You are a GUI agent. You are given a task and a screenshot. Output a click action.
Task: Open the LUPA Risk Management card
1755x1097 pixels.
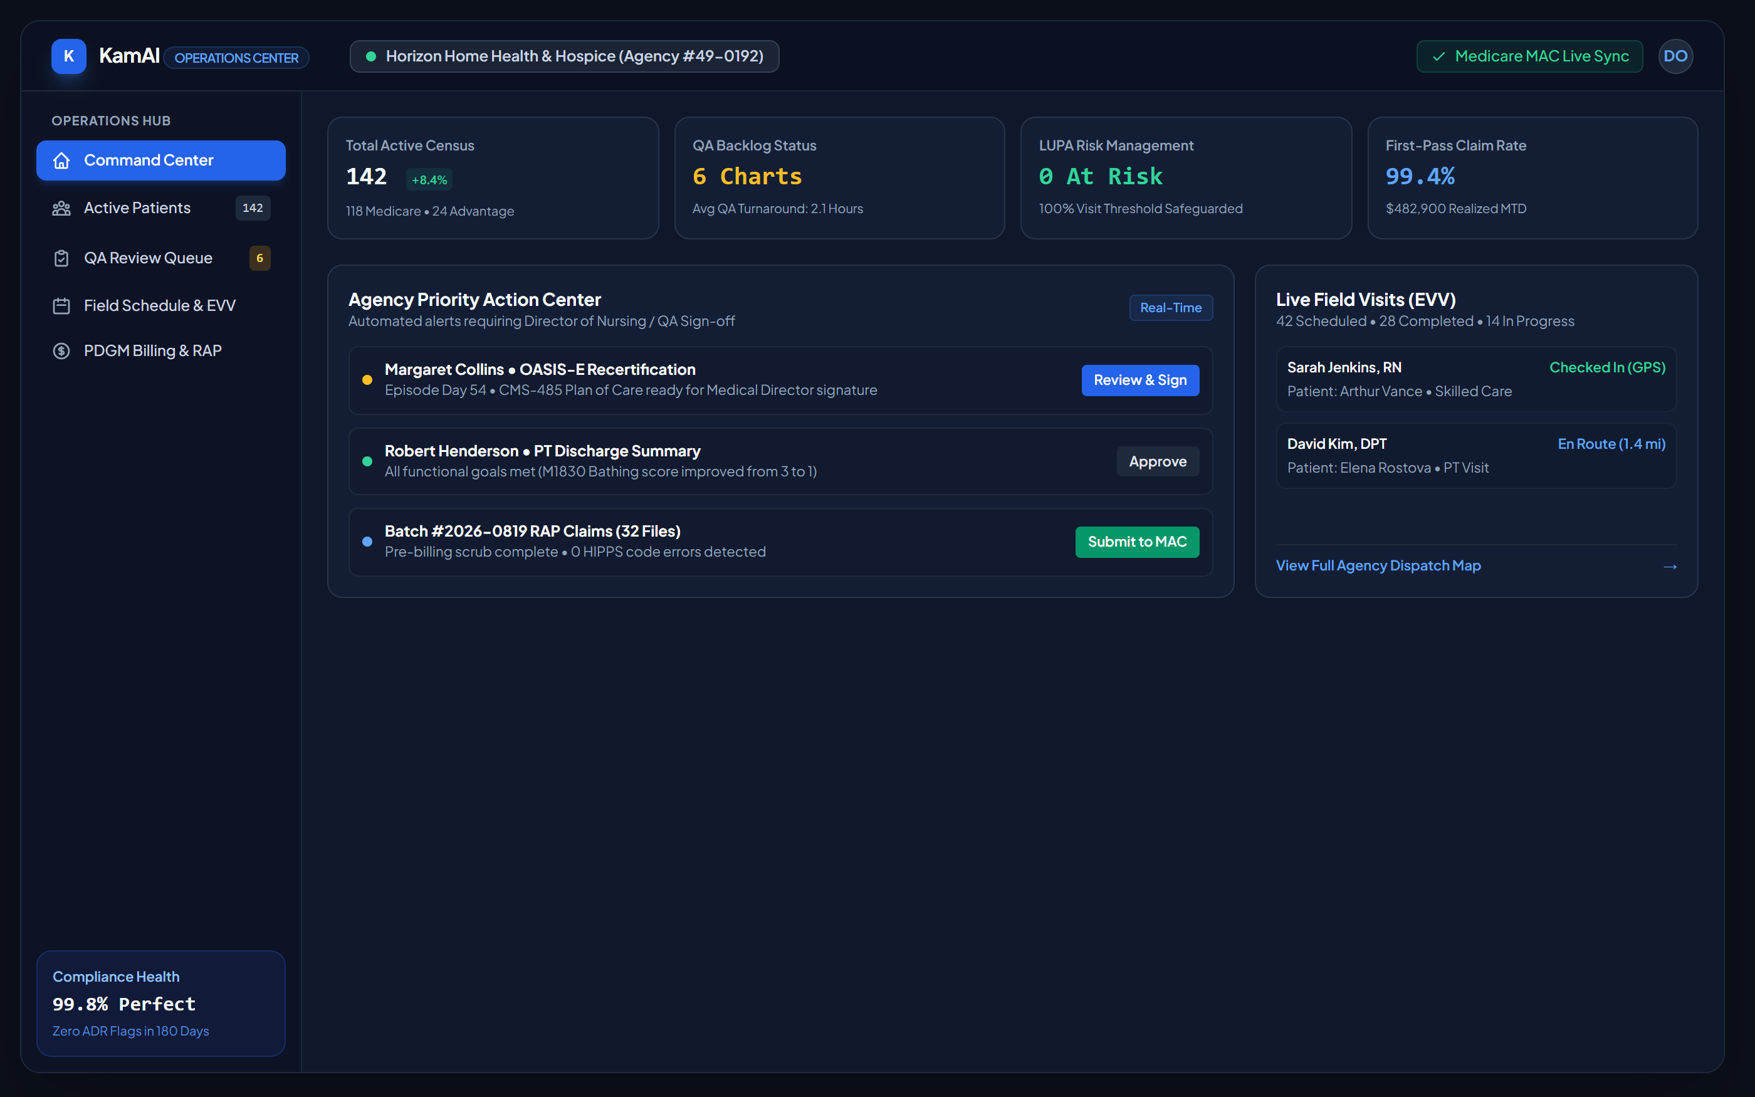[x=1186, y=178]
